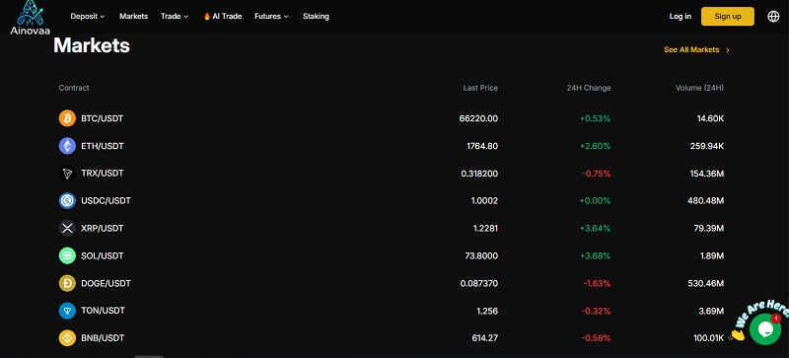This screenshot has height=358, width=789.
Task: Click TRX last price 0.318200
Action: tap(479, 174)
